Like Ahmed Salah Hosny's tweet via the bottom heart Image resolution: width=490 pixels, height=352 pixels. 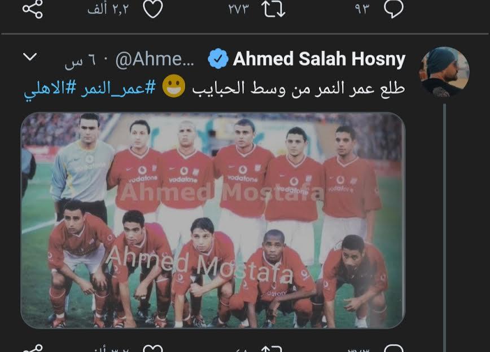pyautogui.click(x=153, y=348)
